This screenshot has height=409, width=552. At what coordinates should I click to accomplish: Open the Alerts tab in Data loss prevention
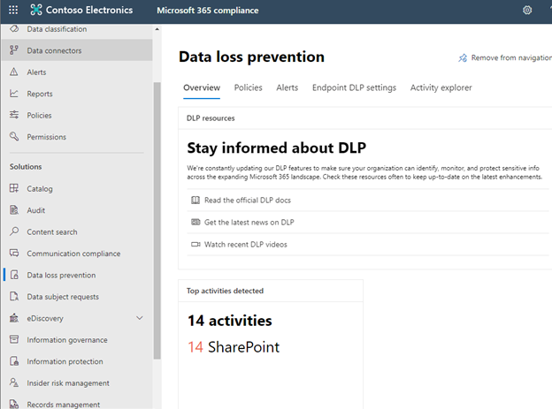point(287,87)
